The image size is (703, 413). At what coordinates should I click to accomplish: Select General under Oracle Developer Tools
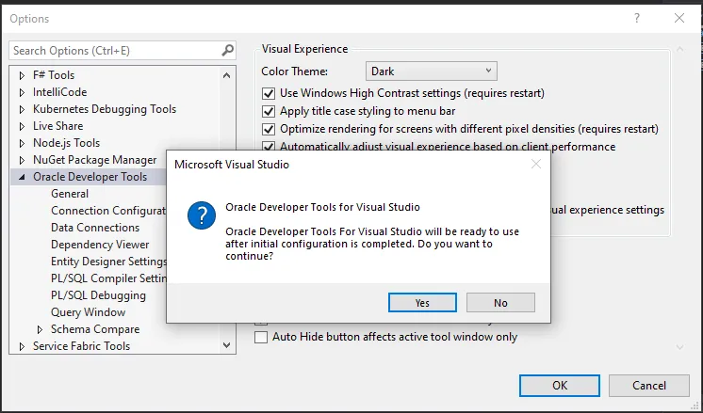[70, 194]
